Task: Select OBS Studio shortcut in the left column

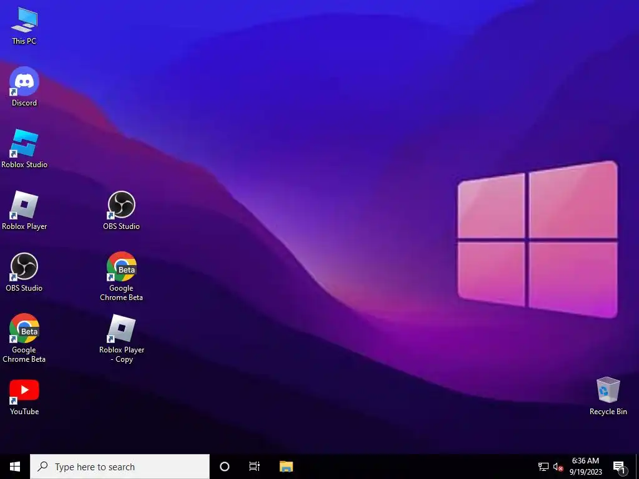Action: [x=24, y=272]
